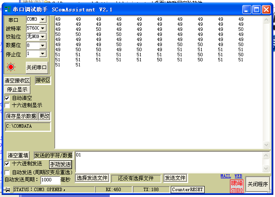Click the pin icon beside STATUS bar
275x197 pixels.
[7, 190]
